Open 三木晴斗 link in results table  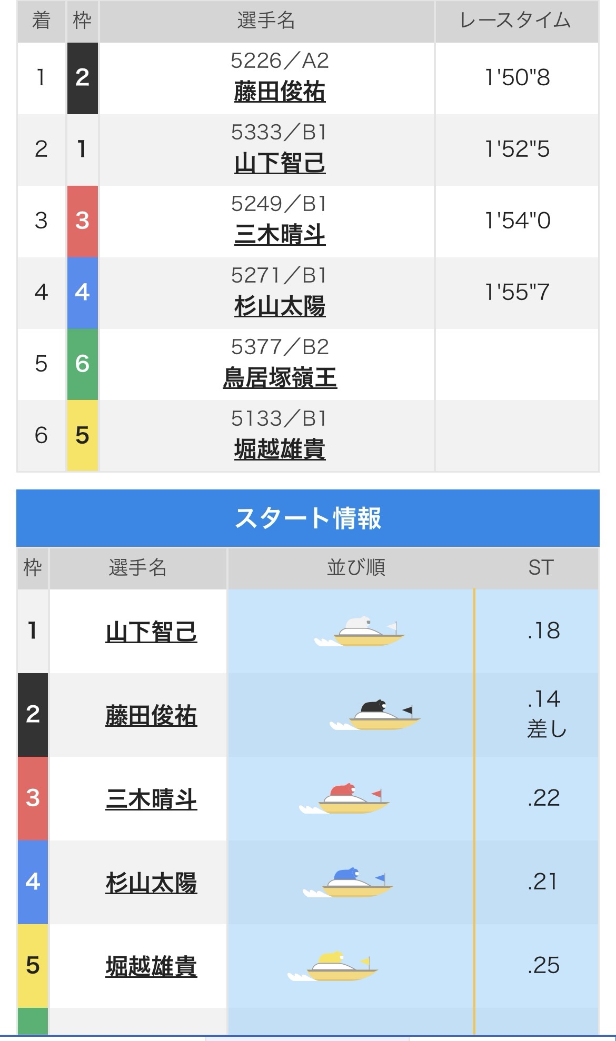280,235
